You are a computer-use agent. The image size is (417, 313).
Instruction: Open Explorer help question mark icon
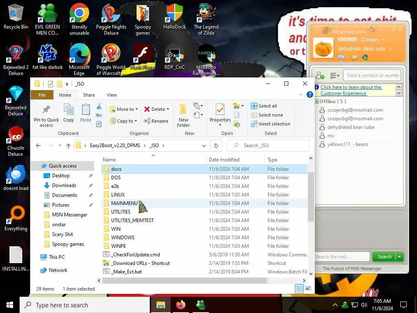click(x=309, y=95)
